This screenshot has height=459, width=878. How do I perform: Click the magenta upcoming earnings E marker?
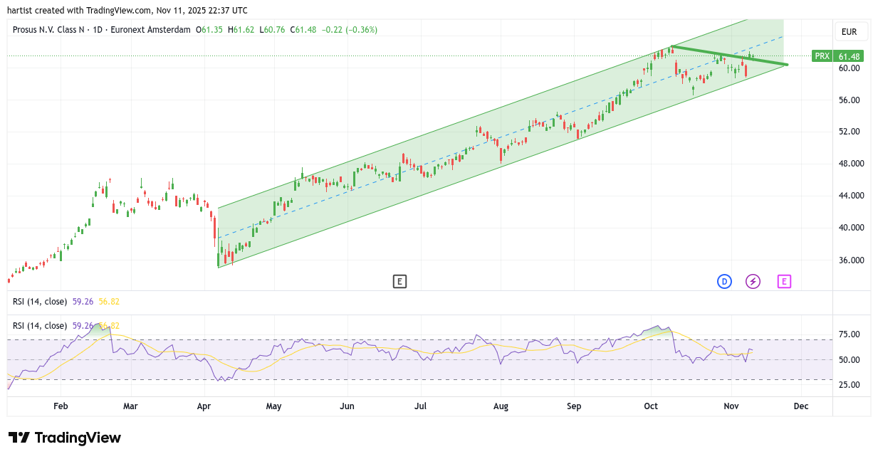(x=784, y=281)
